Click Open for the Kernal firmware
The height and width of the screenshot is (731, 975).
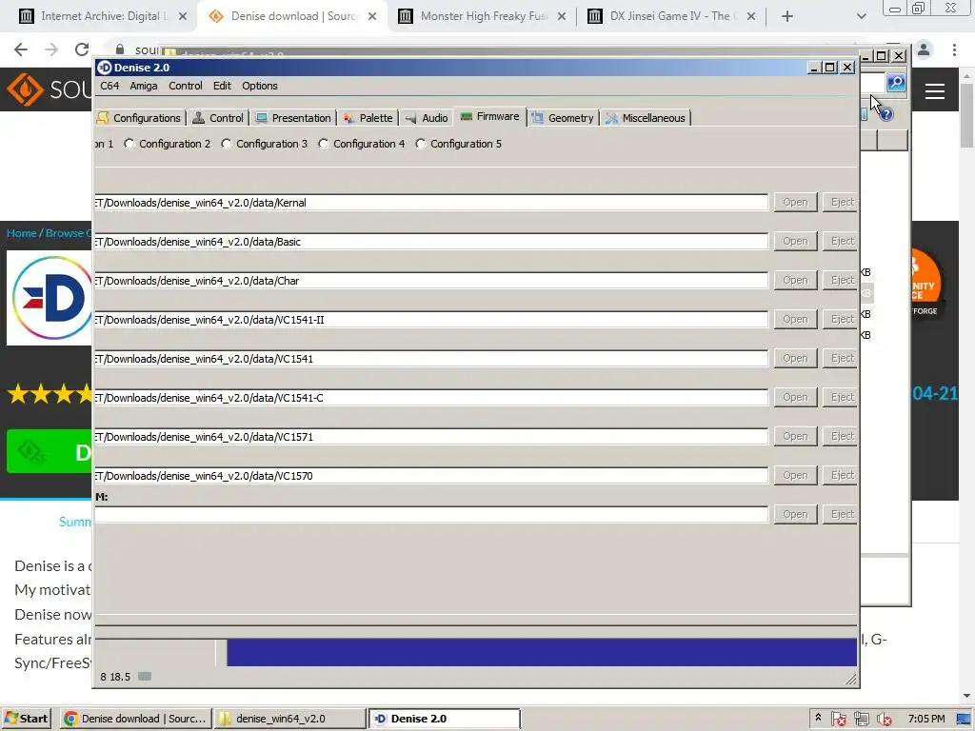[x=795, y=202]
